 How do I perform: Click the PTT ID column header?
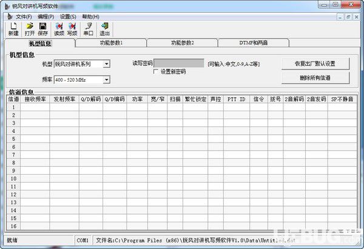click(x=237, y=99)
